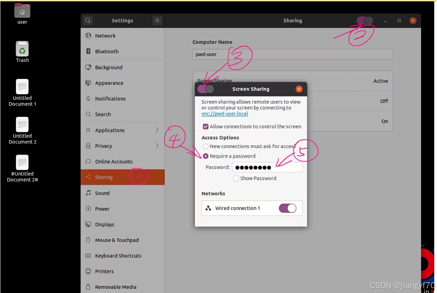Click the Appearance icon in sidebar

coord(88,83)
